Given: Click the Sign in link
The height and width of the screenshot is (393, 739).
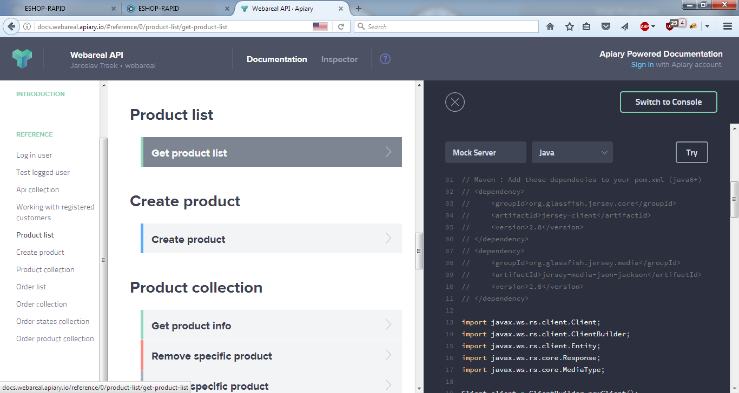Looking at the screenshot, I should click(642, 65).
